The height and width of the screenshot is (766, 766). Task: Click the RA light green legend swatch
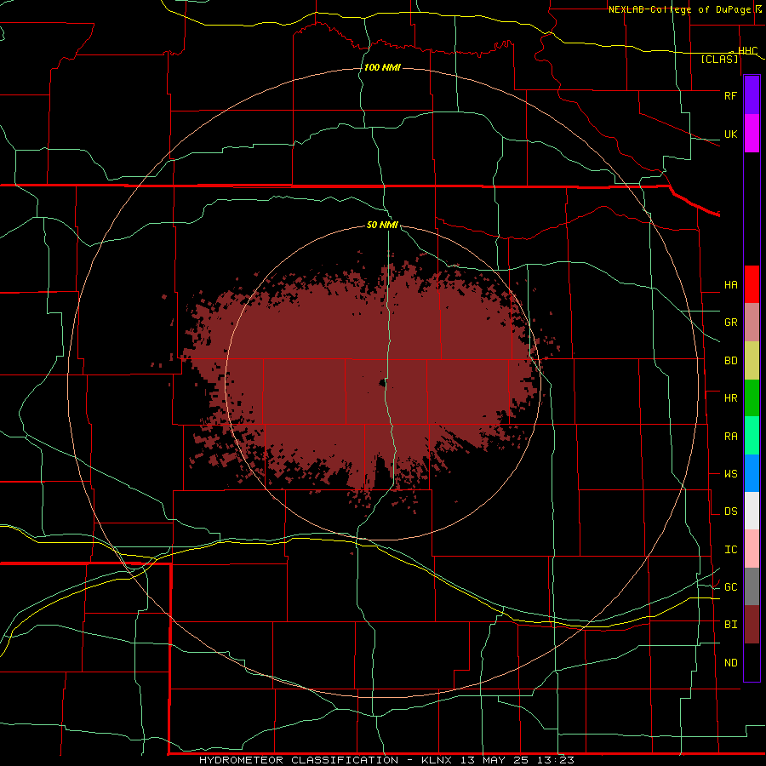point(752,436)
